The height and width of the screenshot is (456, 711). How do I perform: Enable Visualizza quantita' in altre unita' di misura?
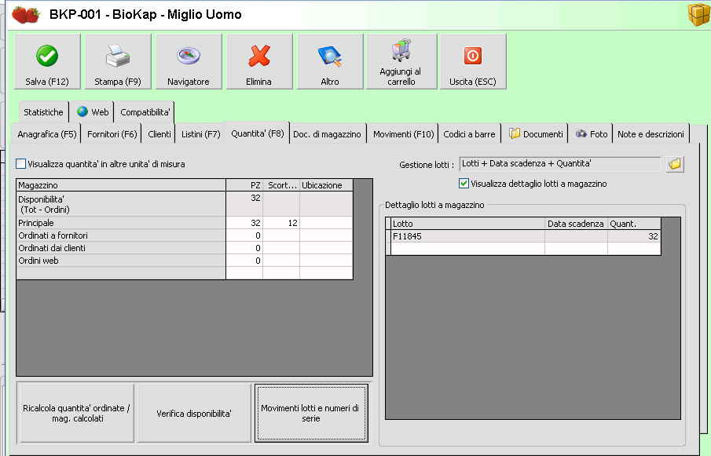tap(21, 164)
